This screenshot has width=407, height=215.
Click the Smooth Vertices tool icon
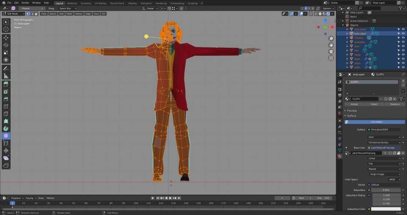[x=6, y=136]
